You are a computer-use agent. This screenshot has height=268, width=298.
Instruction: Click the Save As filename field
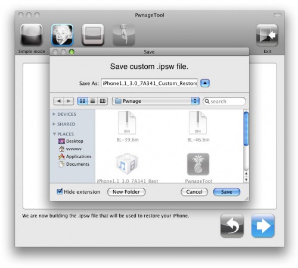point(150,83)
